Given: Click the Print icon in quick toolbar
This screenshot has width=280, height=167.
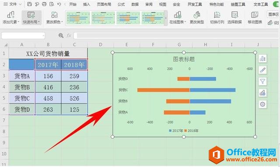Looking at the screenshot, I should (44, 4).
